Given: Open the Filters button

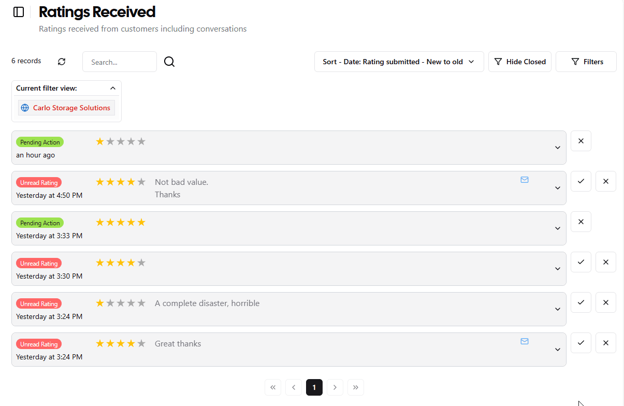Looking at the screenshot, I should point(586,62).
